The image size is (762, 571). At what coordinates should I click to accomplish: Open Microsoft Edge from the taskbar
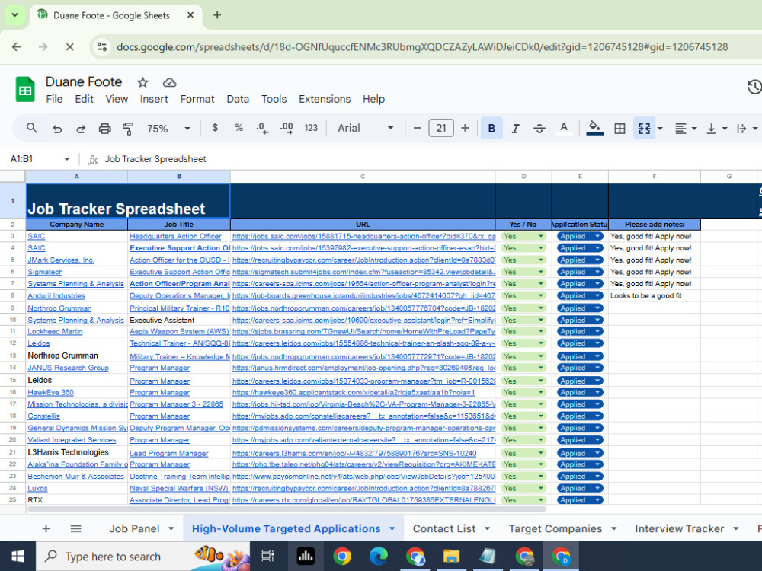click(x=379, y=557)
